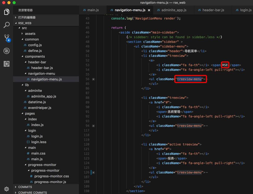The image size is (253, 194).
Task: Collapse the components folder
Action: point(35,56)
